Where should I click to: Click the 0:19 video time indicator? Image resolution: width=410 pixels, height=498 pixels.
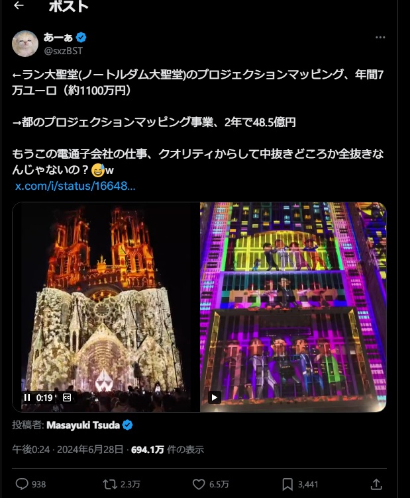pos(44,397)
